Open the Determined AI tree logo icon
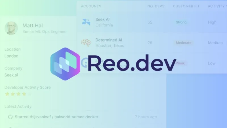227x128 pixels. tap(86, 42)
